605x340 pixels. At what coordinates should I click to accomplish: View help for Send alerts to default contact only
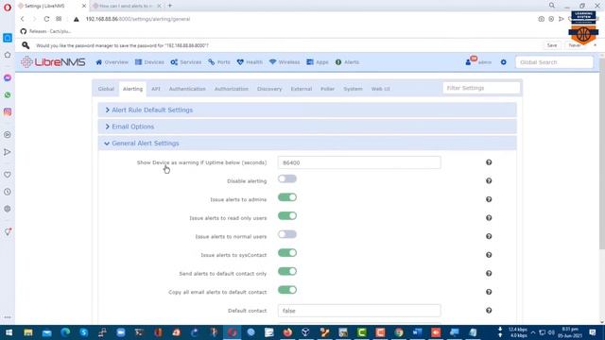coord(489,273)
